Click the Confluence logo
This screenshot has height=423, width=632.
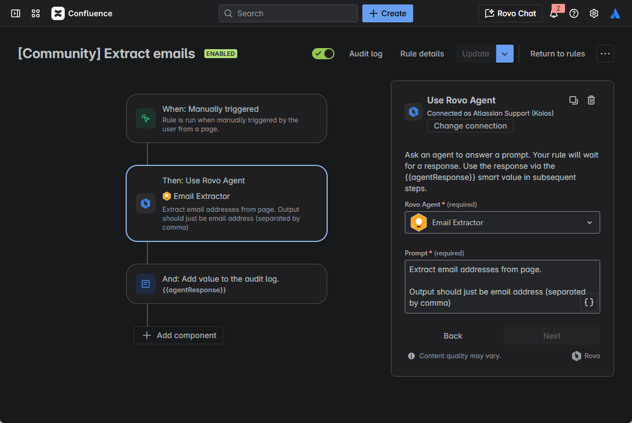click(x=82, y=13)
